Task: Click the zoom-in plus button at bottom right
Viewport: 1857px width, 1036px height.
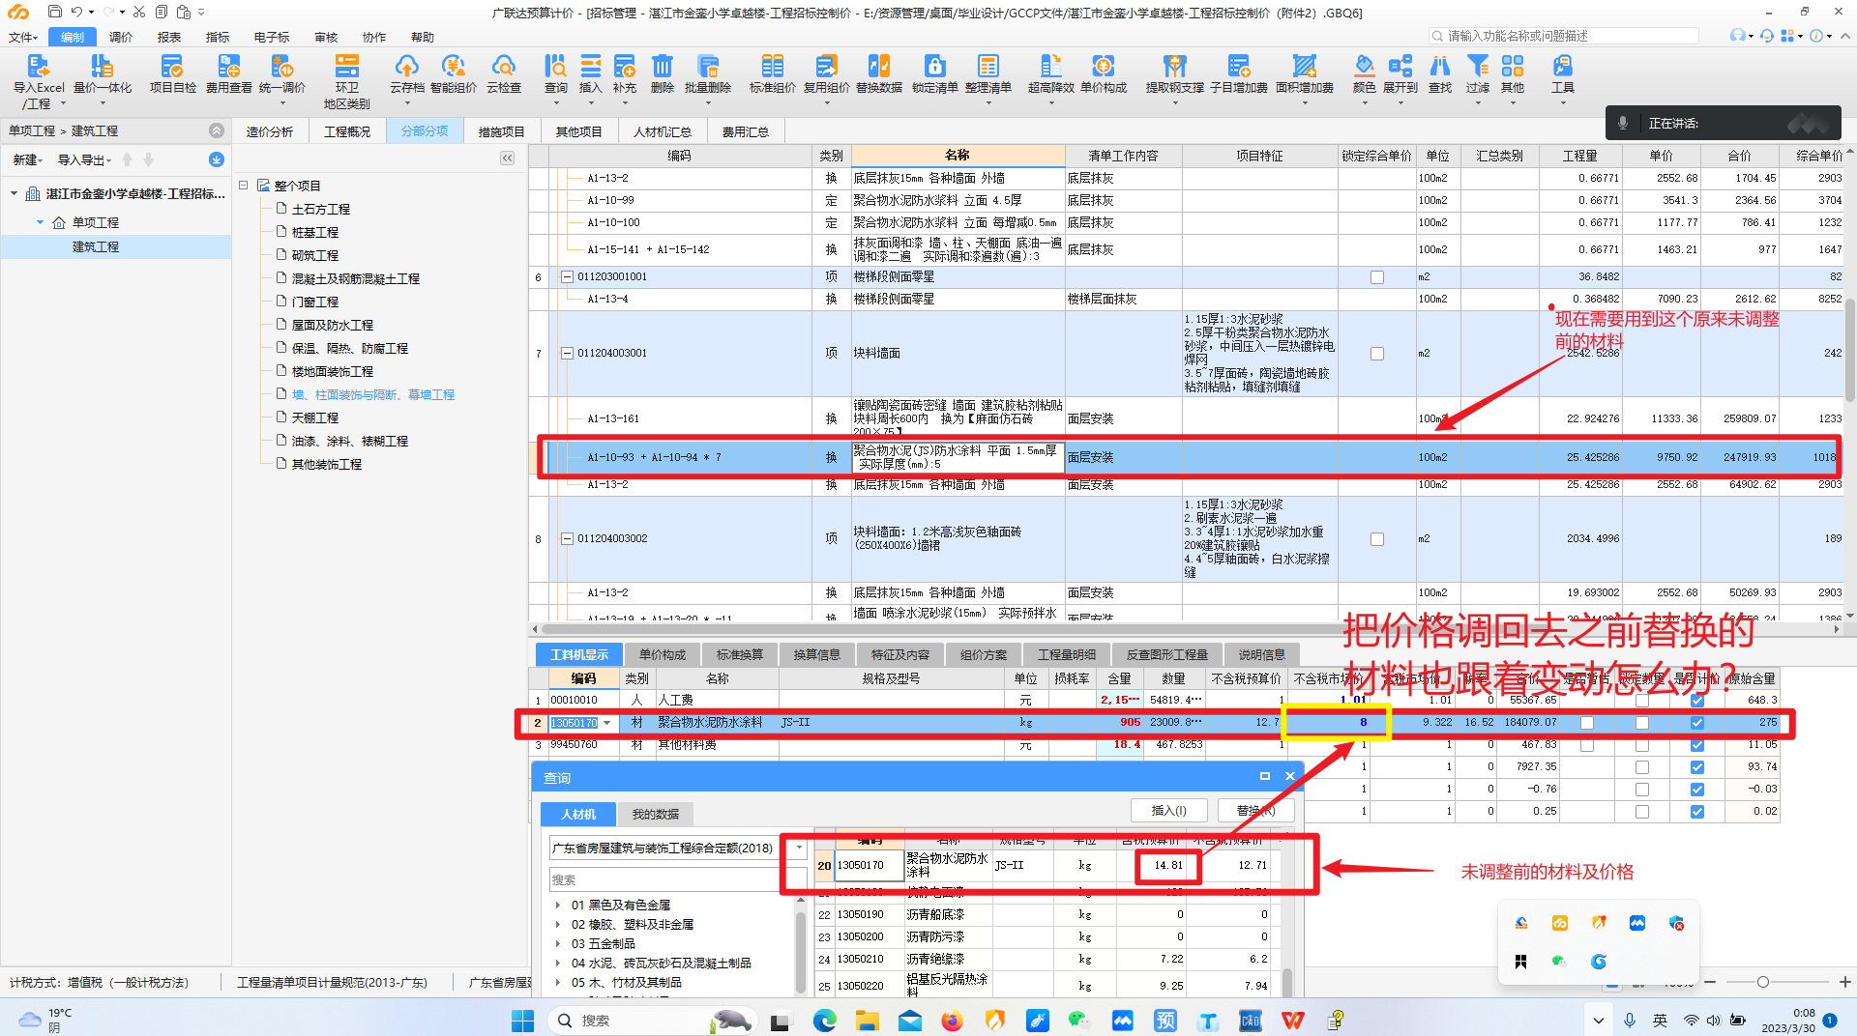Action: point(1845,982)
